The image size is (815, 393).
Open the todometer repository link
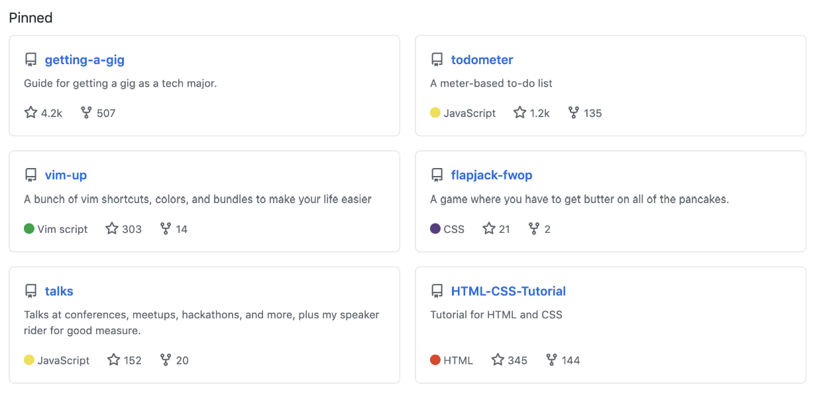[x=482, y=60]
